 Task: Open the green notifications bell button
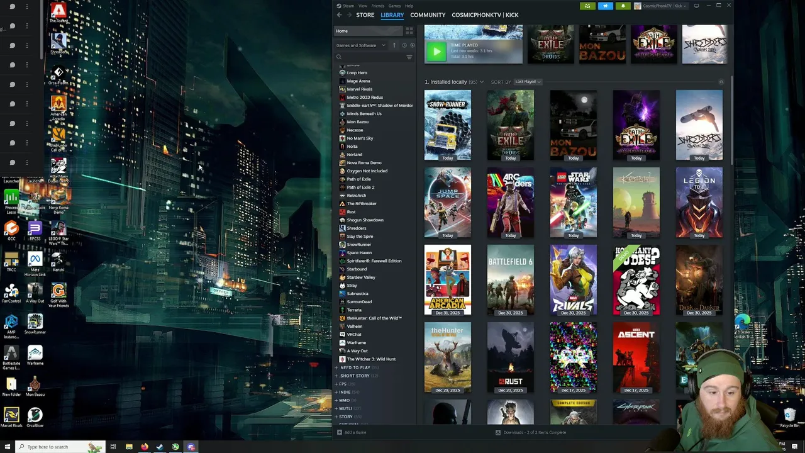(623, 6)
